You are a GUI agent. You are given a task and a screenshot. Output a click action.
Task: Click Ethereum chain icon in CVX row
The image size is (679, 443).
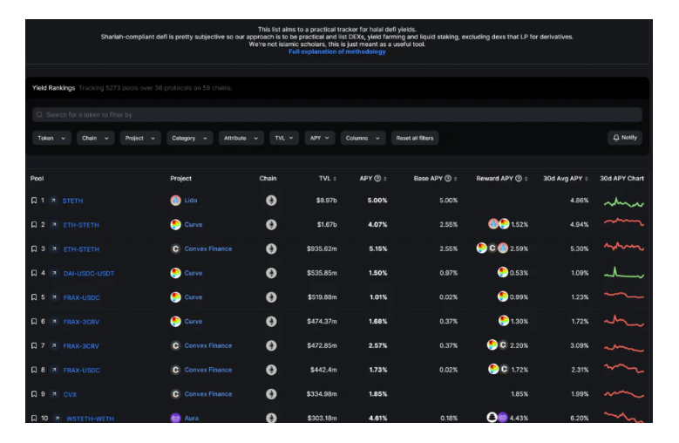click(x=272, y=394)
